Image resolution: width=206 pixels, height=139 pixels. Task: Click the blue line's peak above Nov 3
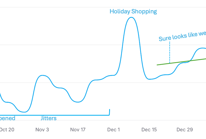[42, 75]
